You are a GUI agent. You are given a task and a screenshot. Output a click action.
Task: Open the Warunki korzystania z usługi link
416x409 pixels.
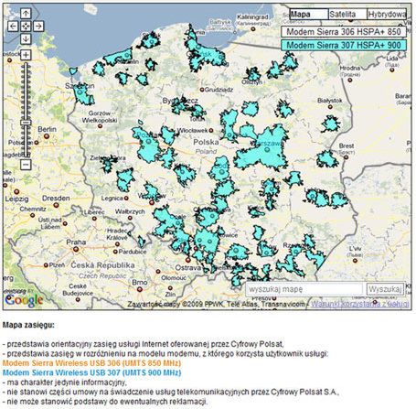(360, 304)
